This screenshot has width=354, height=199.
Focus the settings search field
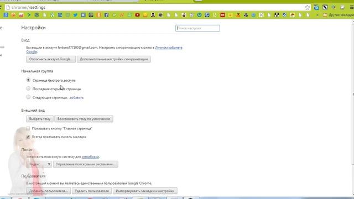point(197,28)
